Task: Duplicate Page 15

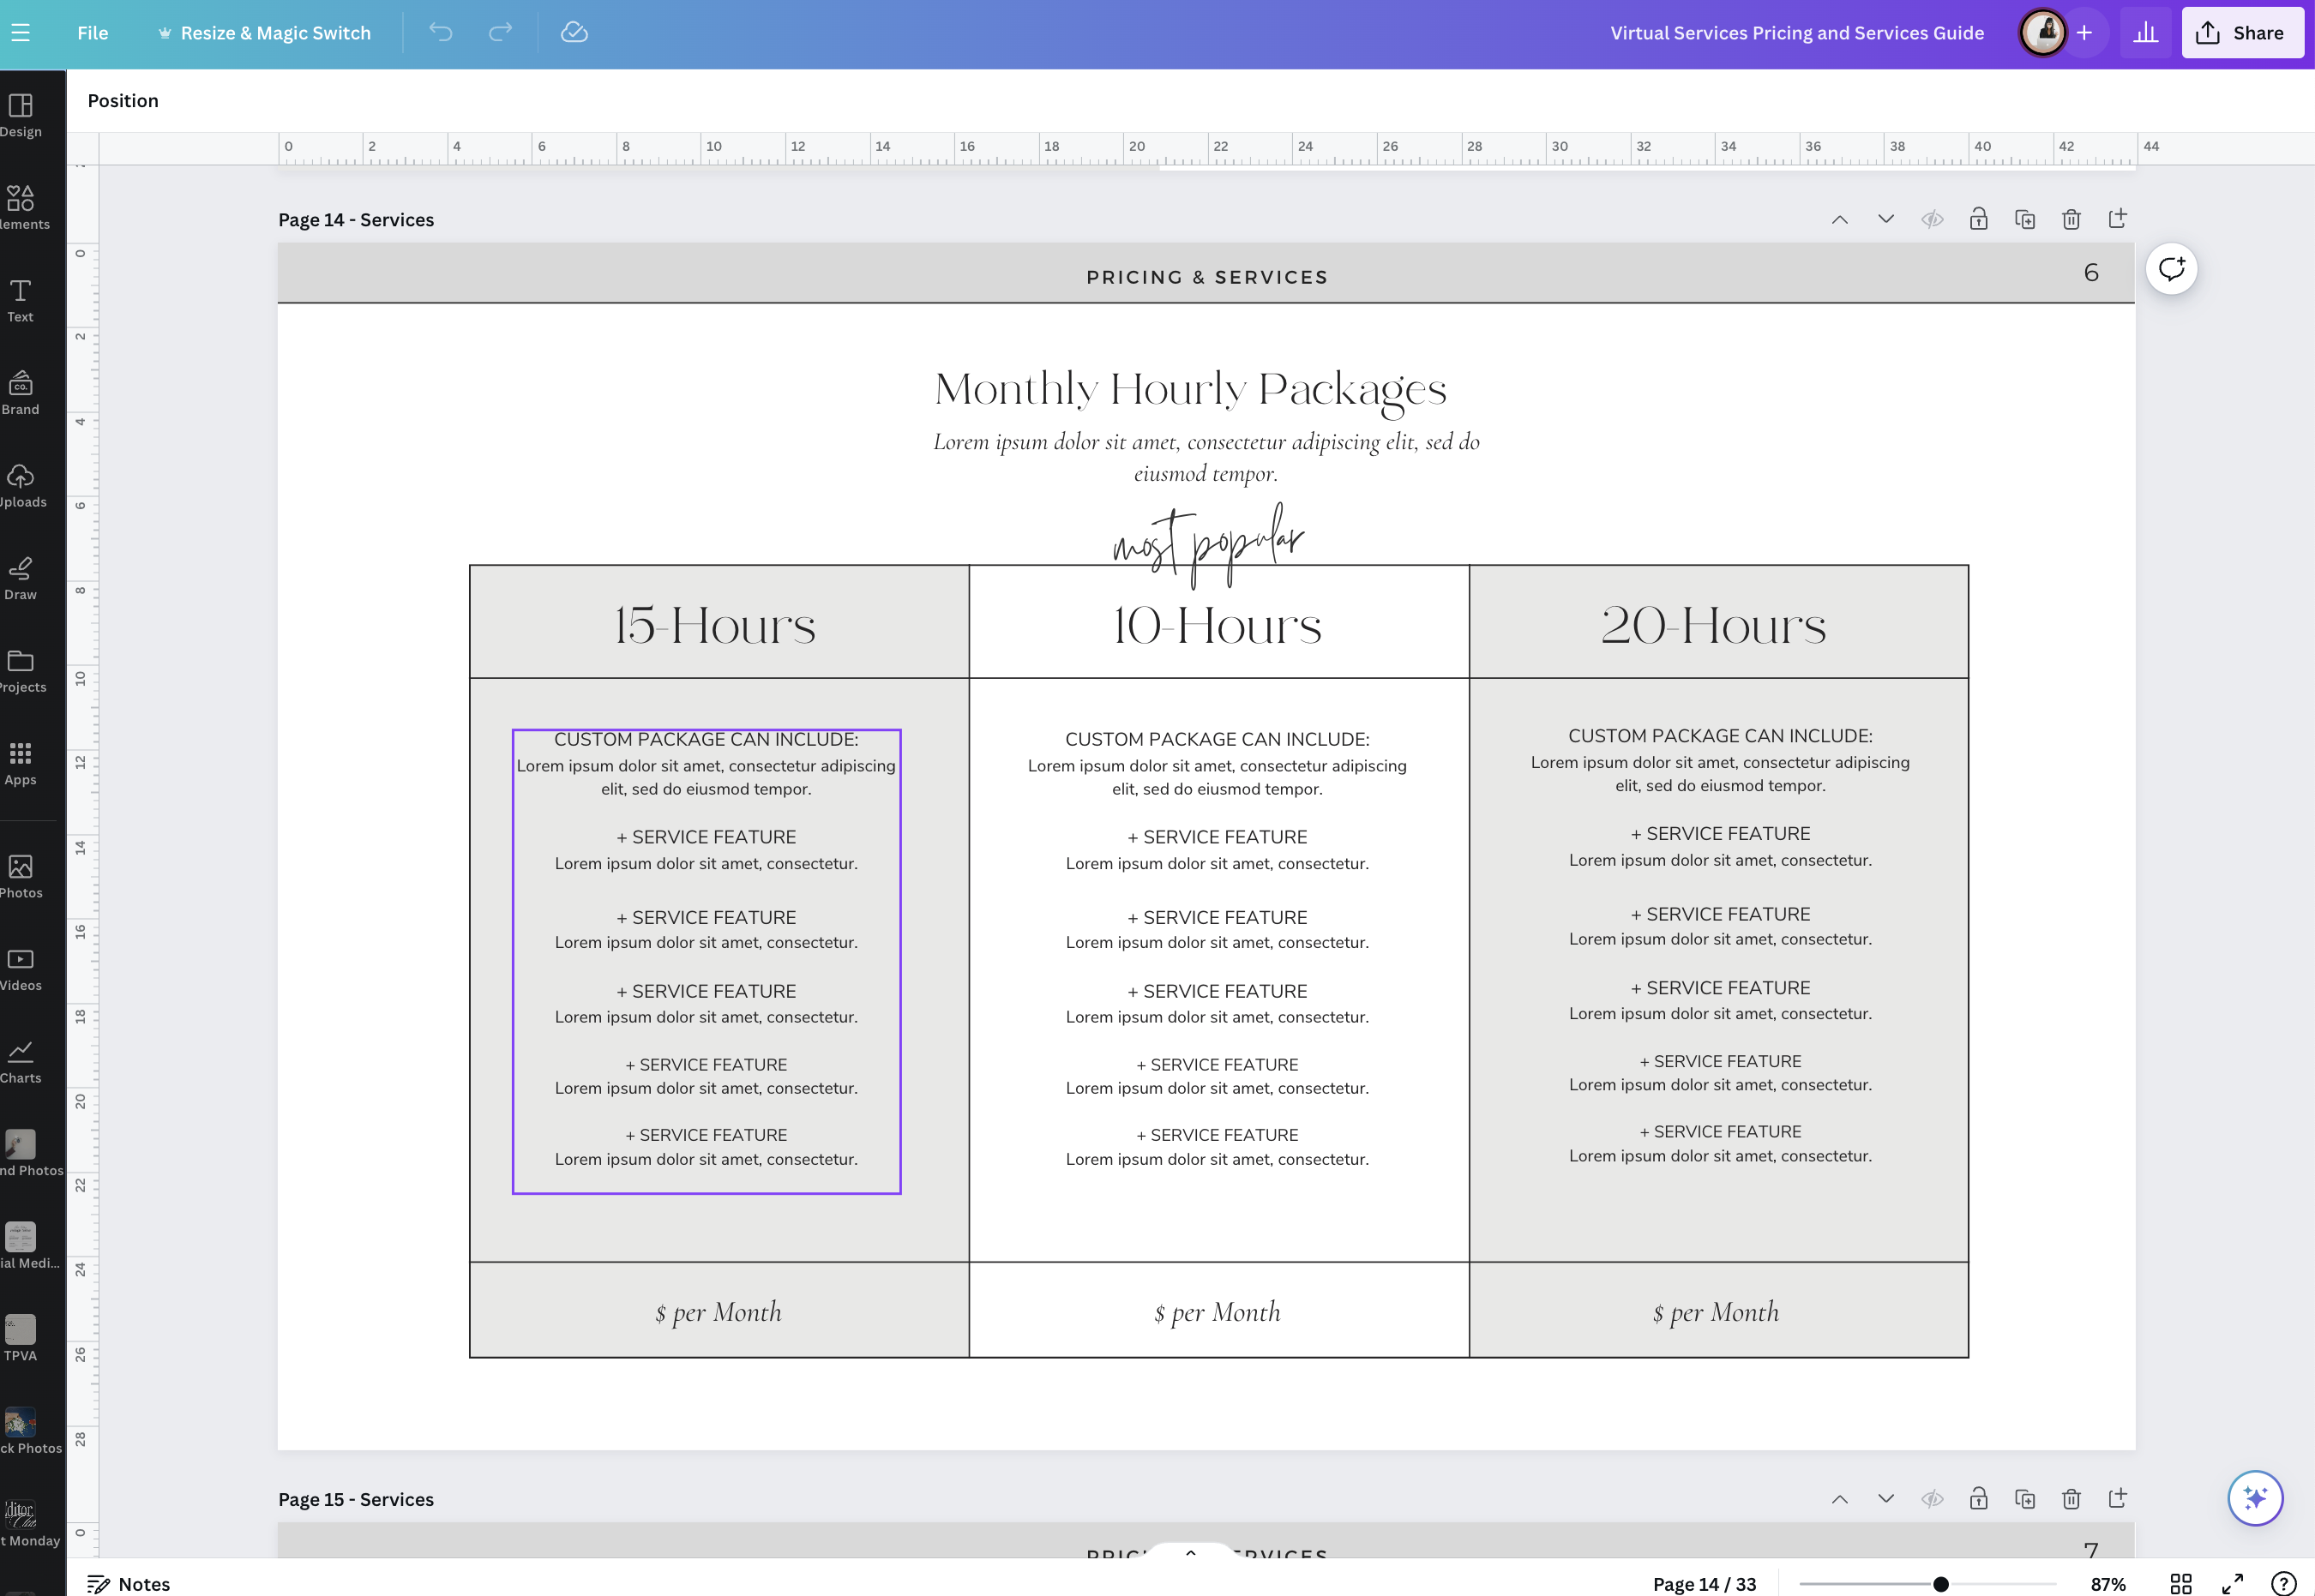Action: pos(2025,1499)
